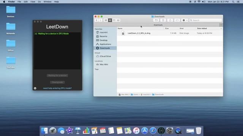Open Desktop in Finder sidebar
Image resolution: width=243 pixels, height=136 pixels.
[x=104, y=40]
